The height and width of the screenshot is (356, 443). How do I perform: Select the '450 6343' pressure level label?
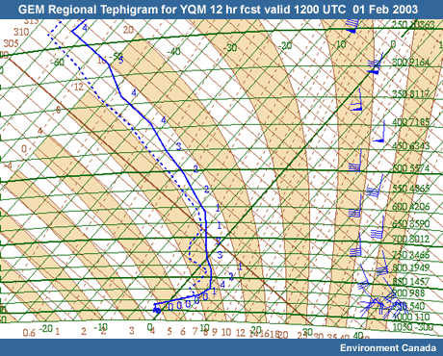coord(411,145)
